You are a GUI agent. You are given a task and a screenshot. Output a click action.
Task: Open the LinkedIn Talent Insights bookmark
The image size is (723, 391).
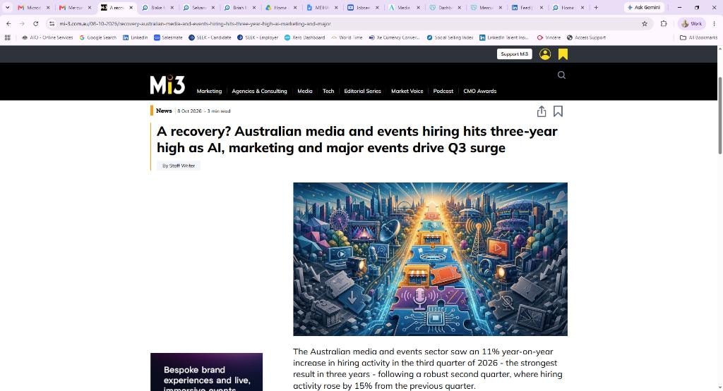(504, 38)
